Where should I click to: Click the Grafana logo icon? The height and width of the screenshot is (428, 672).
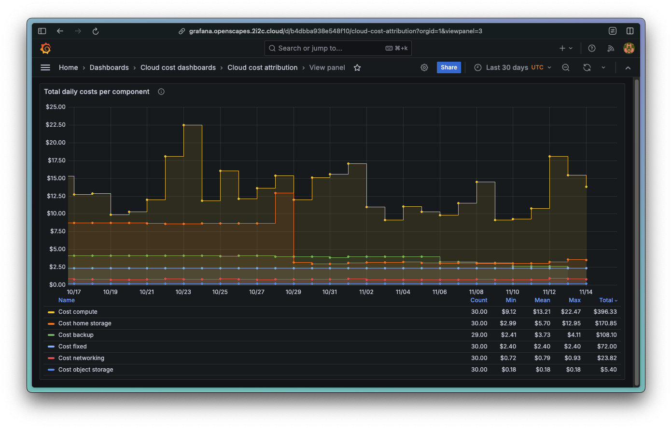pyautogui.click(x=45, y=48)
